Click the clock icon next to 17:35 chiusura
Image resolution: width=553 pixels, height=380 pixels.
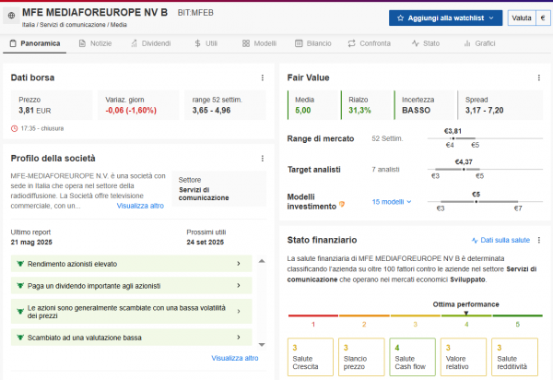point(14,128)
